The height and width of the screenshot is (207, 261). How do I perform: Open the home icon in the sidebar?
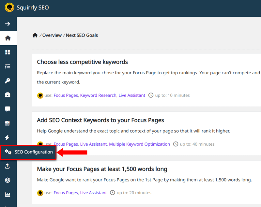[8, 38]
